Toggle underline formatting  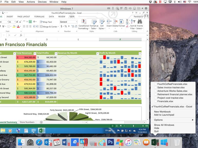tap(3, 26)
